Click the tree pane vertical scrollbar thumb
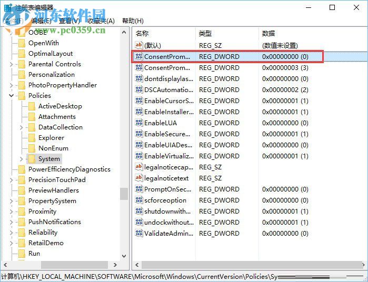The width and height of the screenshot is (368, 282). [124, 194]
